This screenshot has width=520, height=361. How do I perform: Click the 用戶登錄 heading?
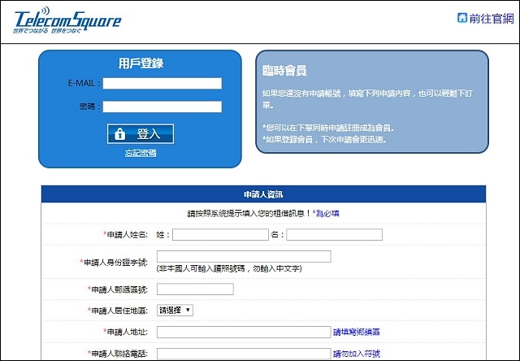coord(141,63)
